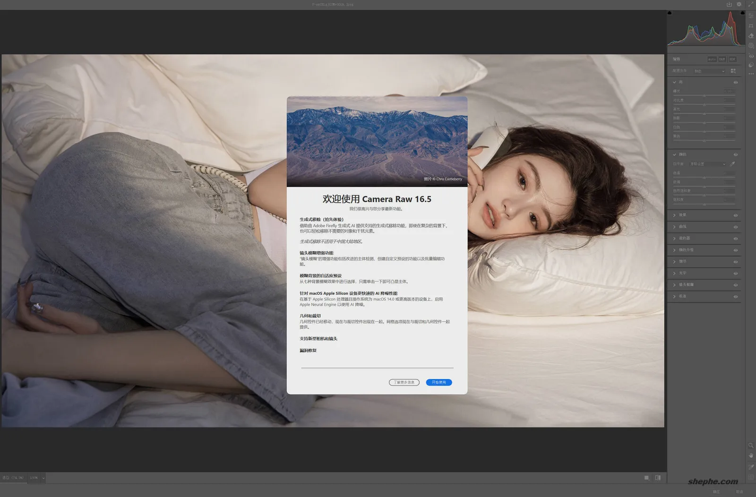Open the 配置文件 profile dropdown
Image resolution: width=756 pixels, height=497 pixels.
(x=709, y=71)
